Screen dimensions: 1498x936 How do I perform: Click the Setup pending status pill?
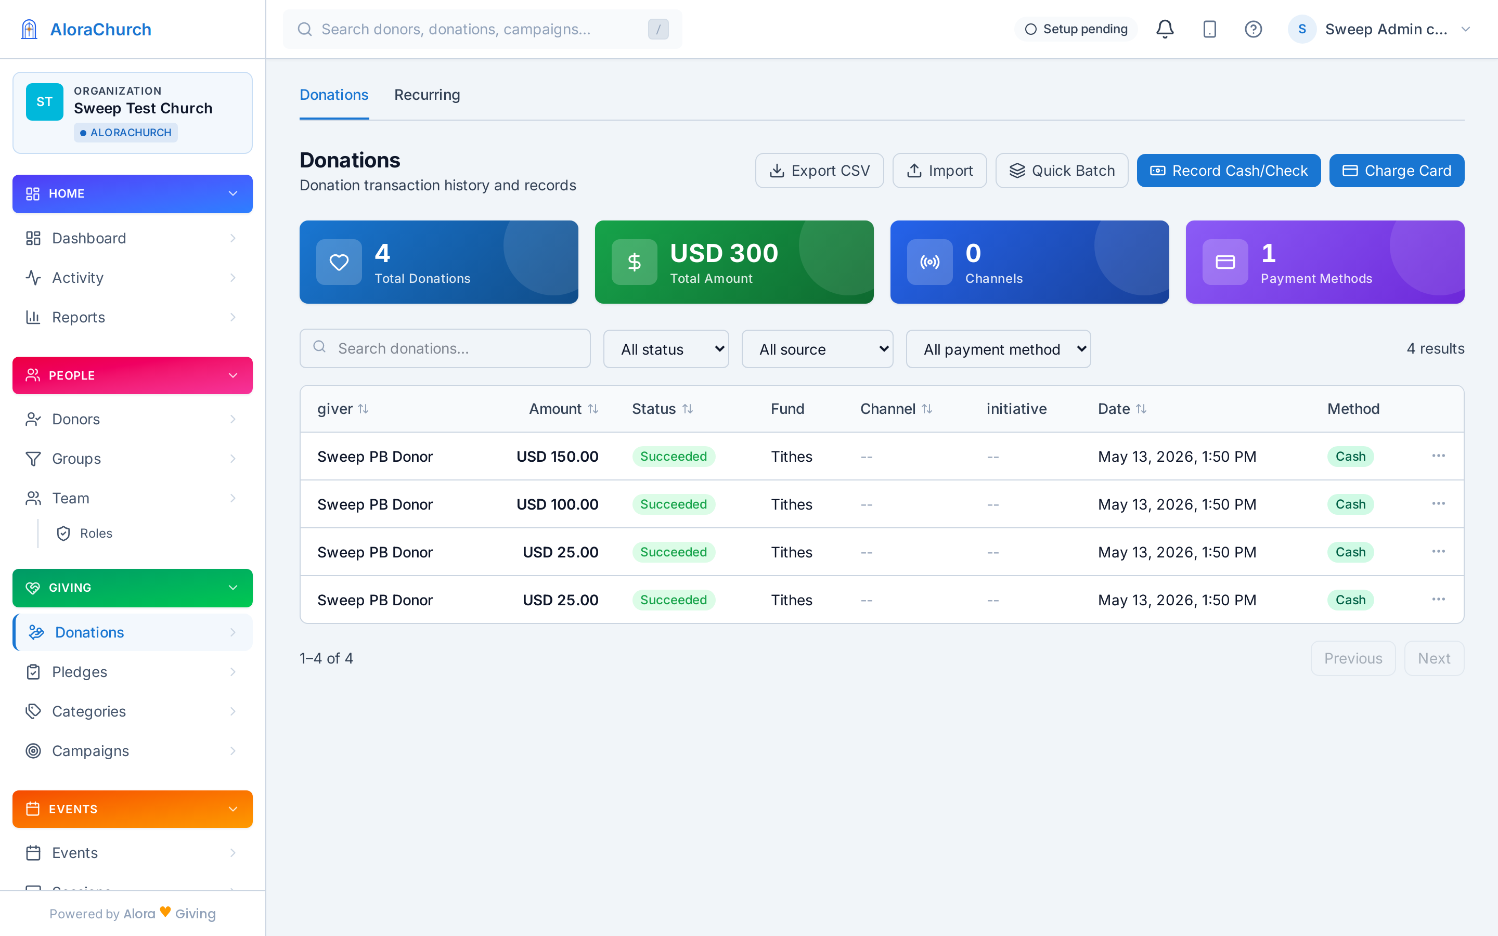[x=1077, y=29]
